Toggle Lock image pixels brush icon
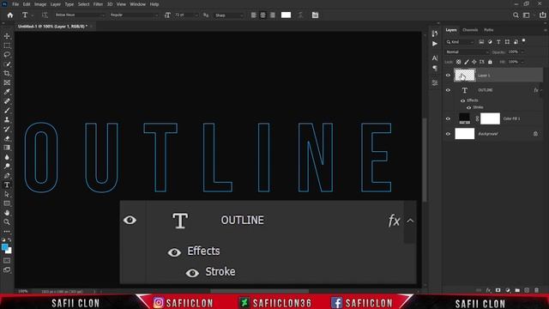 point(467,62)
